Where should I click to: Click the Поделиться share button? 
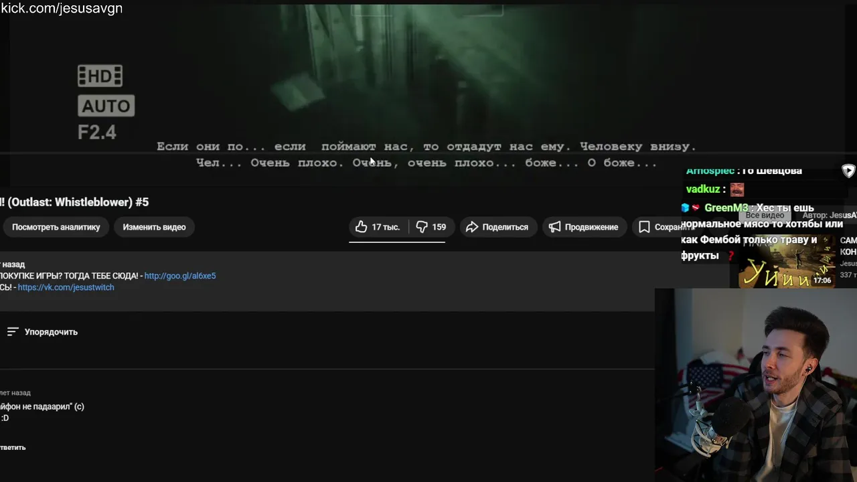(x=497, y=227)
